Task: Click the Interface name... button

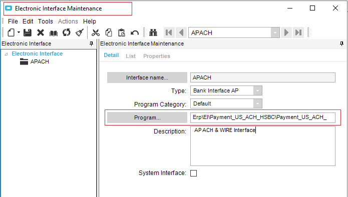Action: 147,77
